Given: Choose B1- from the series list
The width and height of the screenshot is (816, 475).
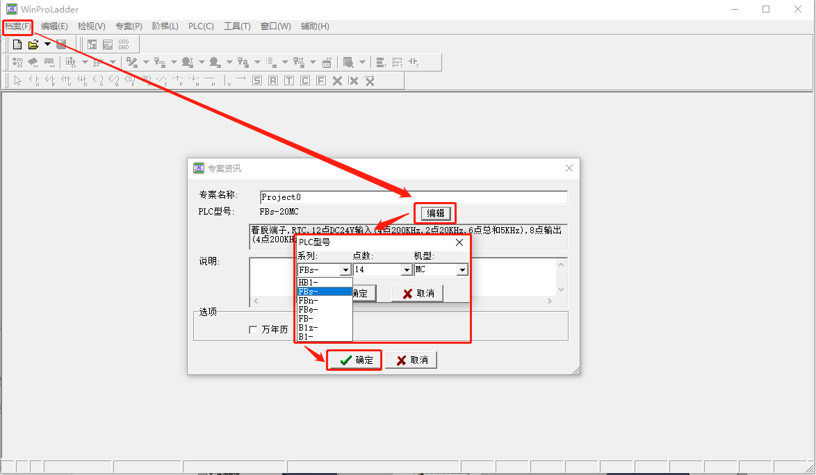Looking at the screenshot, I should [x=325, y=336].
